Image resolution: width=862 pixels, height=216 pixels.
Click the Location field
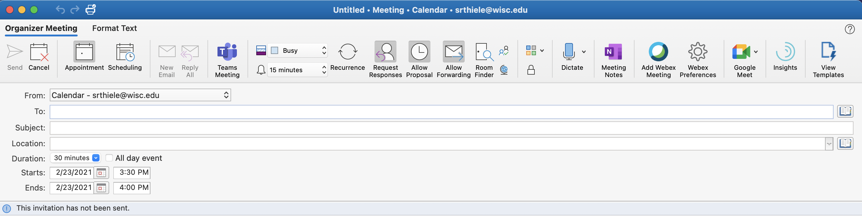(437, 144)
